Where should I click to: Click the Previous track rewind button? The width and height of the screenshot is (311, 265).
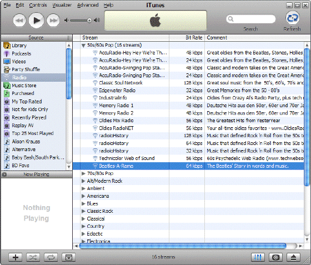tap(19, 20)
